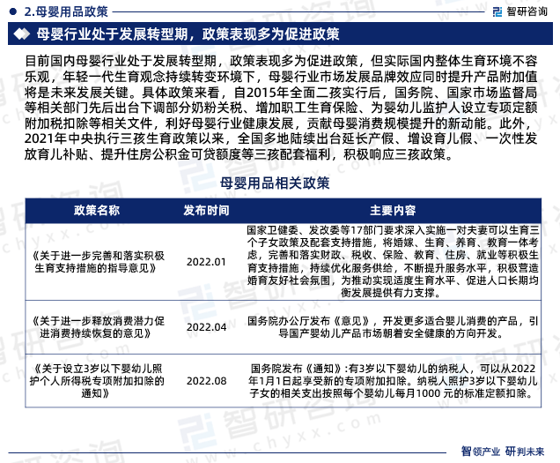Click the 政策名称 column header
Screen dimensions: 560x463
[97, 210]
